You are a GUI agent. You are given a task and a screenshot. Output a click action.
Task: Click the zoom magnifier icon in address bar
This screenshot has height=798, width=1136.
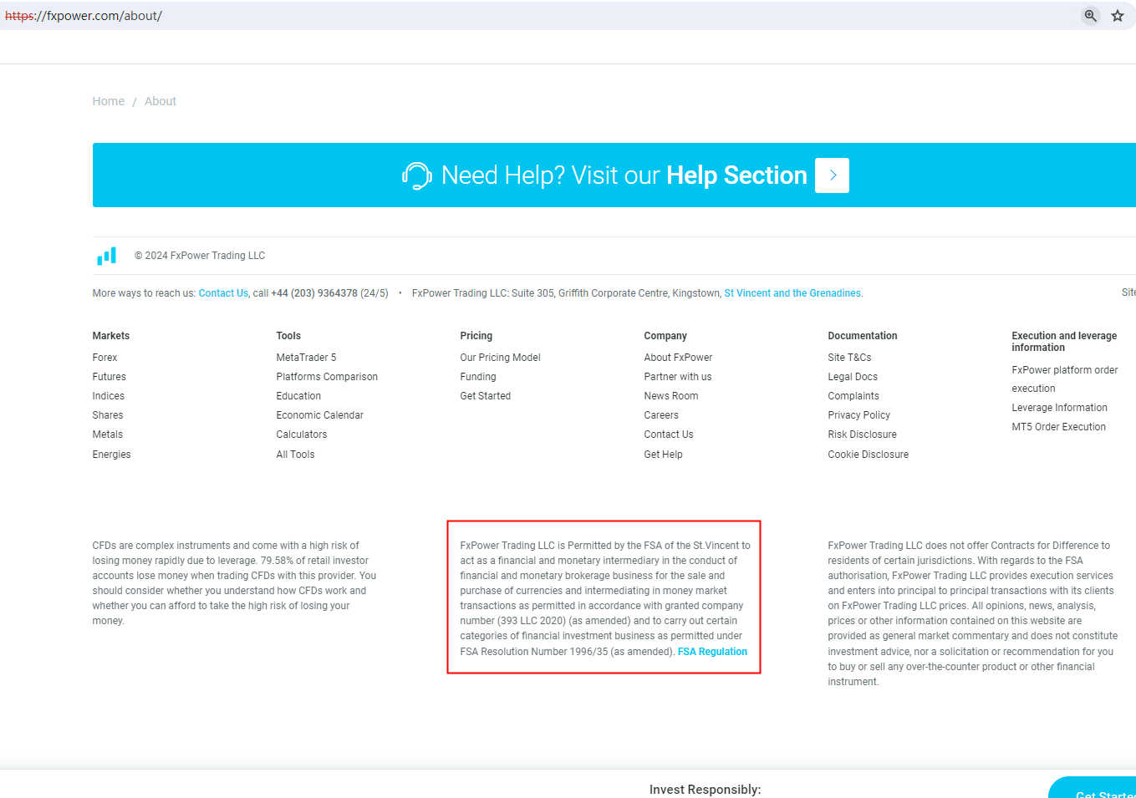click(1091, 16)
